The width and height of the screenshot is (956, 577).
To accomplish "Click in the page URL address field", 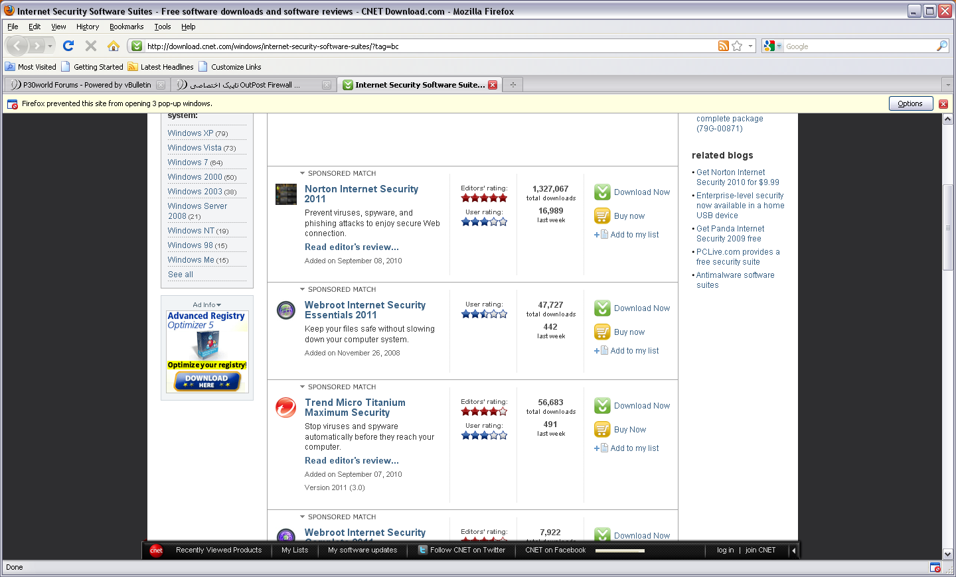I will coord(430,46).
